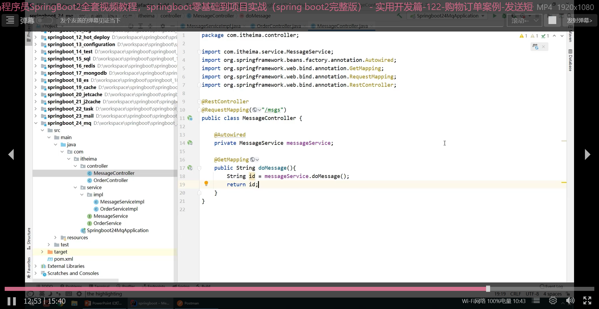Screen dimensions: 599x309
Task: Open OrderService interface in tree
Action: click(x=107, y=223)
